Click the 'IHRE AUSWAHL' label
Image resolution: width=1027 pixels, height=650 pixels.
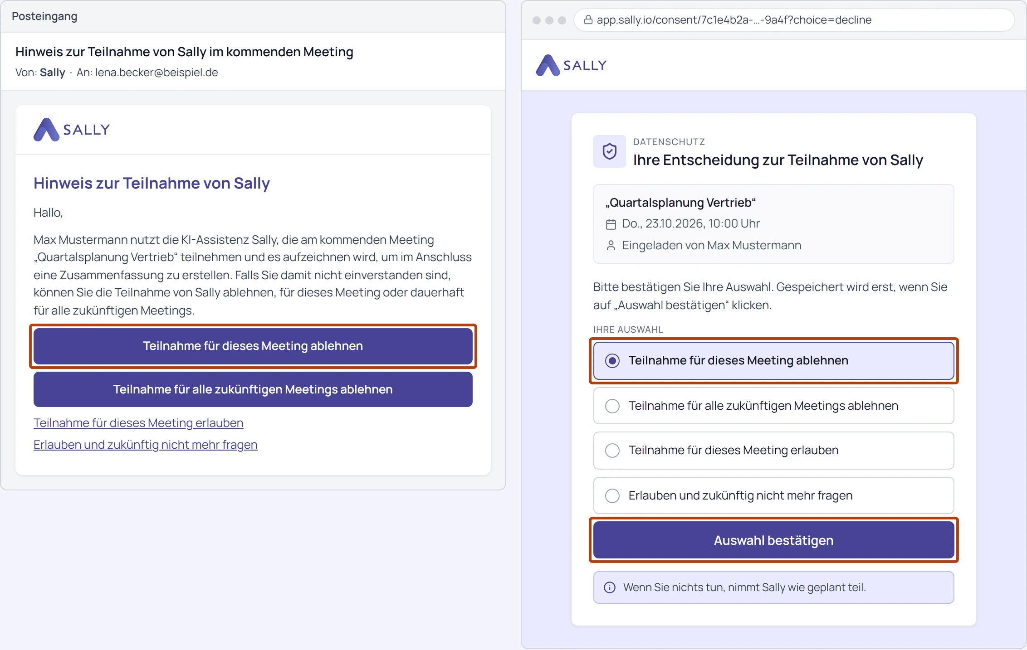(628, 330)
